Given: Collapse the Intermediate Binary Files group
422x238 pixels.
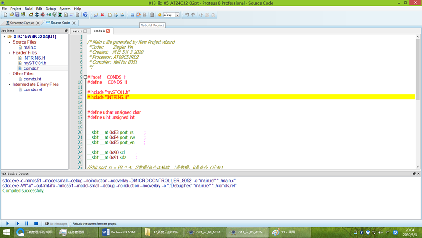Looking at the screenshot, I should [x=10, y=84].
